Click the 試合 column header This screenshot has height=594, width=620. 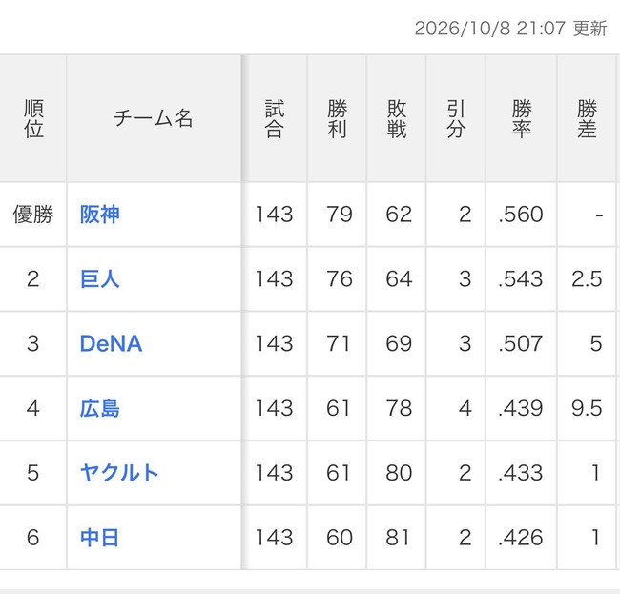click(x=275, y=118)
